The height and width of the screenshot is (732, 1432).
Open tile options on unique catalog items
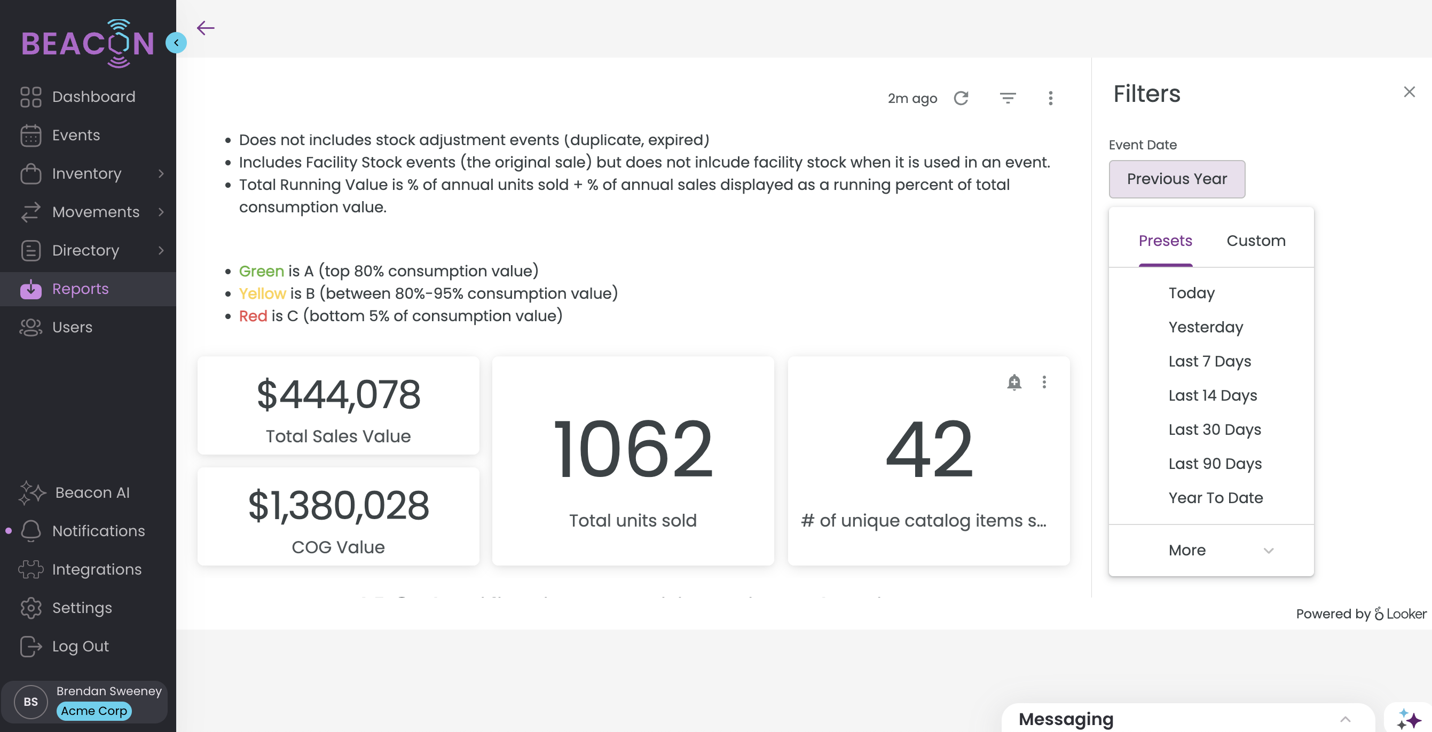(x=1044, y=382)
